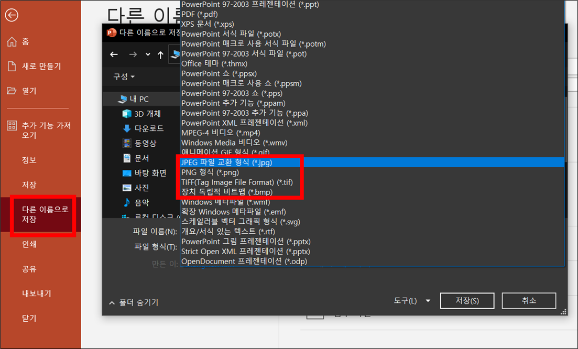This screenshot has width=578, height=349.
Task: Select the 내 PC computer icon
Action: coord(123,99)
